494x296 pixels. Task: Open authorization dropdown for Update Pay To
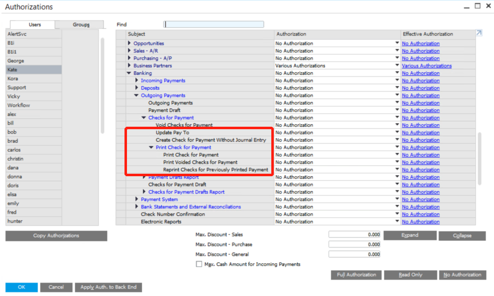point(397,132)
